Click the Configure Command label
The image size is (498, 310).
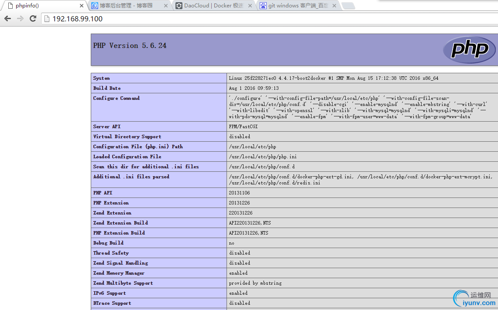[x=116, y=98]
